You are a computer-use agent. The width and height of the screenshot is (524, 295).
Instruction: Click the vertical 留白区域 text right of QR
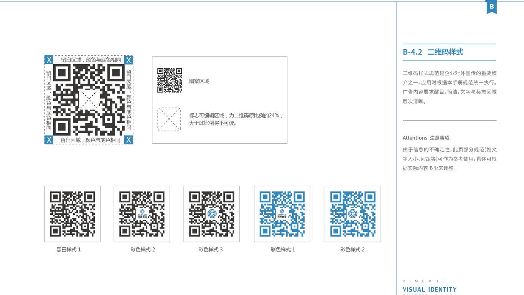click(x=129, y=99)
